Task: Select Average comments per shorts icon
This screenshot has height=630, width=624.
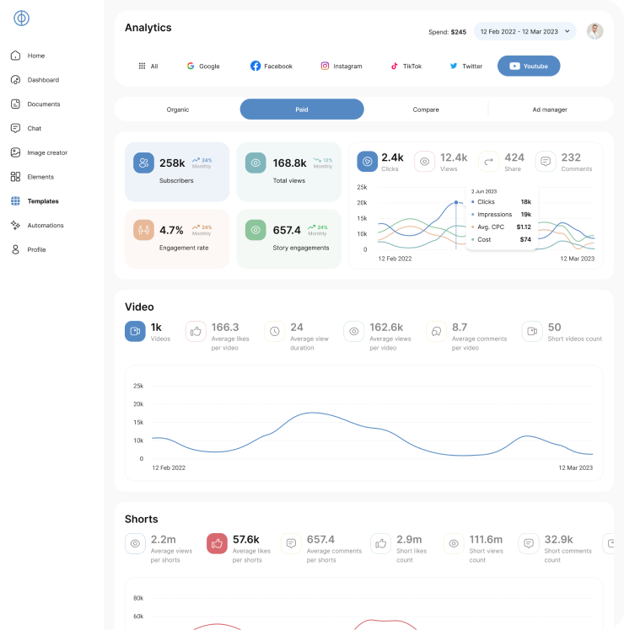Action: [291, 543]
